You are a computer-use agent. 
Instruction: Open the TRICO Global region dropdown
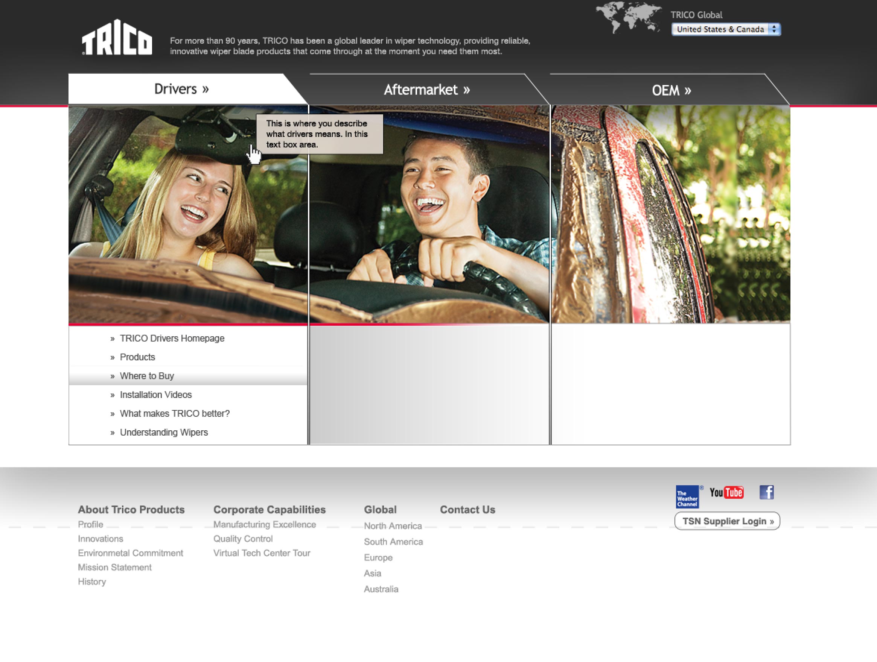726,29
